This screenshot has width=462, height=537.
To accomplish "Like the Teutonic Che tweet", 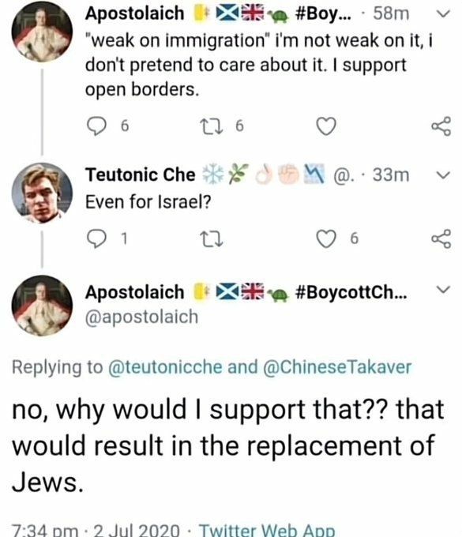I will tap(325, 238).
